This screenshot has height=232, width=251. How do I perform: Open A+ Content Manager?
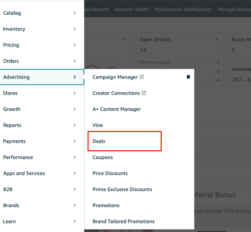click(116, 109)
